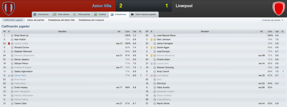Show Estadísticas del Liverpool

(x=91, y=20)
